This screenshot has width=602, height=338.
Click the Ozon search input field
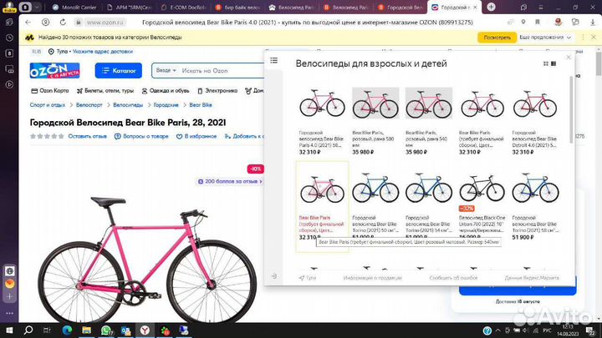pos(222,70)
